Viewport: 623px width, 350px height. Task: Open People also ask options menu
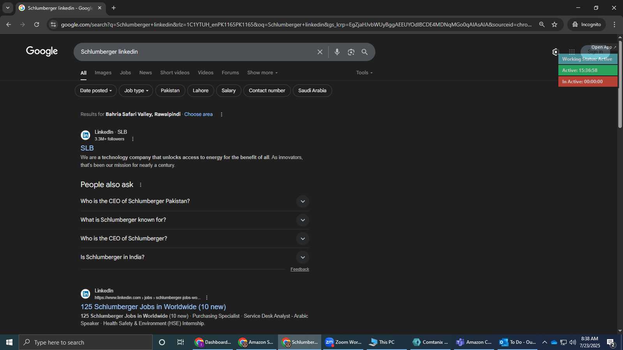pos(141,185)
